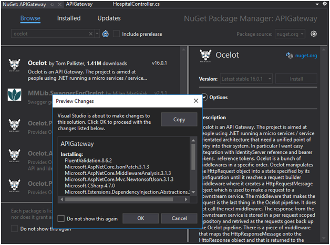330x245 pixels.
Task: Open Version Latest stable 16.0.1 dropdown
Action: pos(246,79)
